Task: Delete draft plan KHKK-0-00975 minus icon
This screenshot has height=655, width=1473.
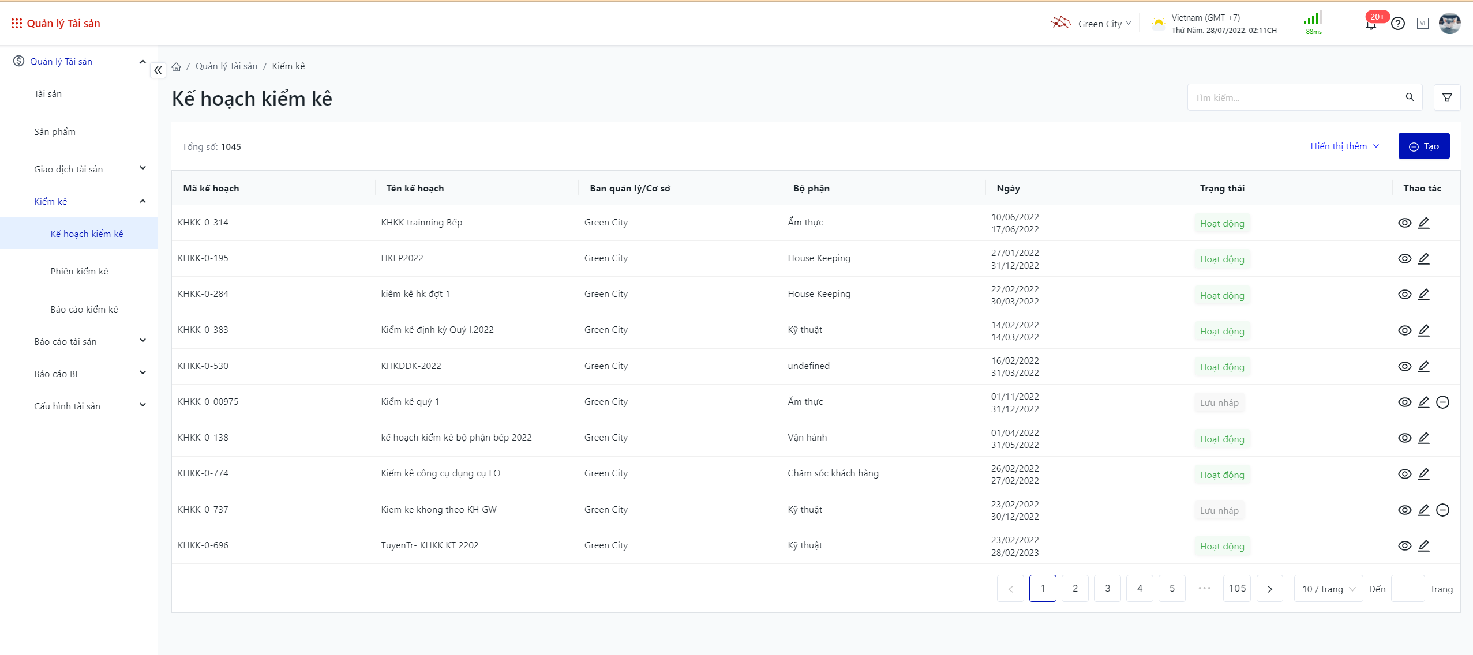Action: tap(1442, 402)
